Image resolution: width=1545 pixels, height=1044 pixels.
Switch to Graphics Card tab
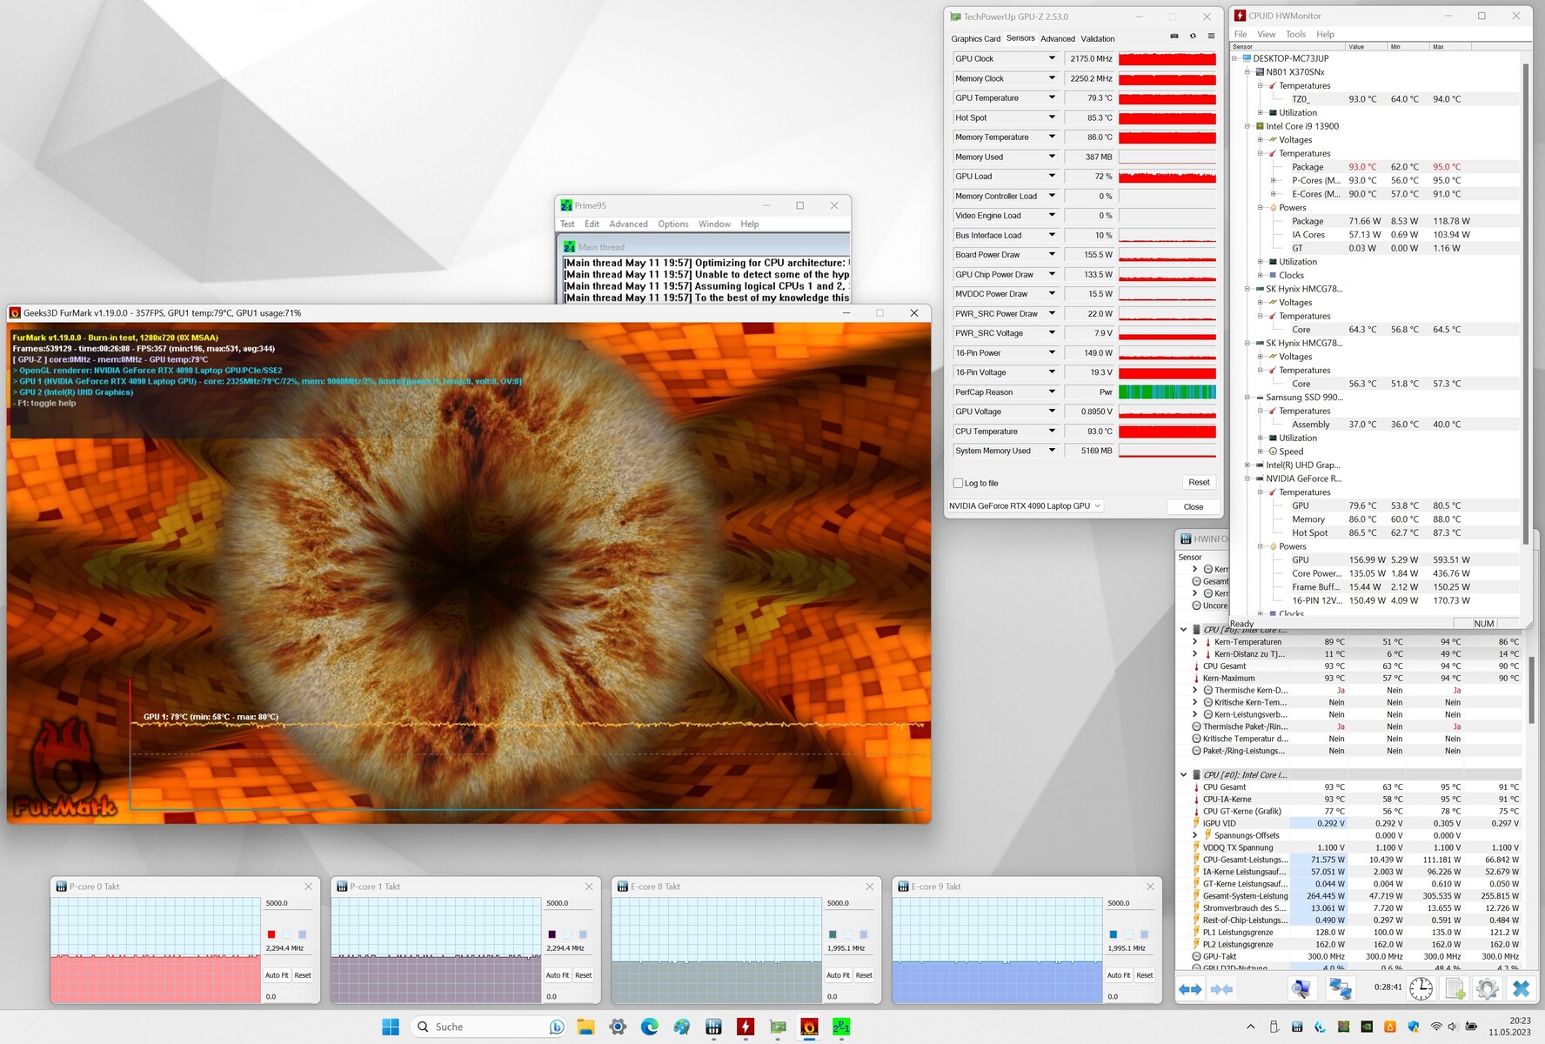point(975,38)
